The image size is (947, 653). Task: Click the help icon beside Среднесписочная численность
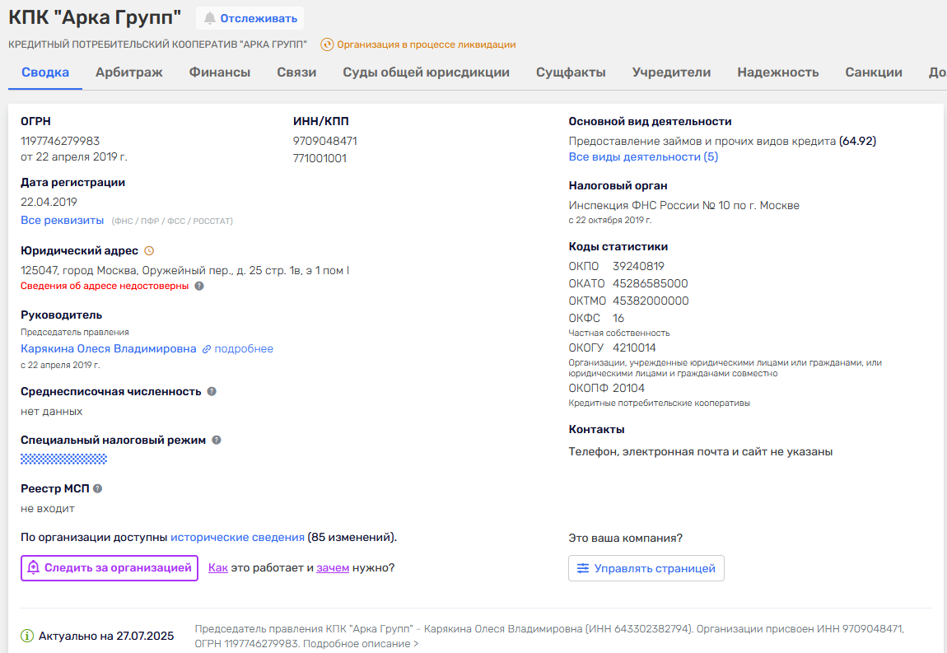(x=212, y=391)
